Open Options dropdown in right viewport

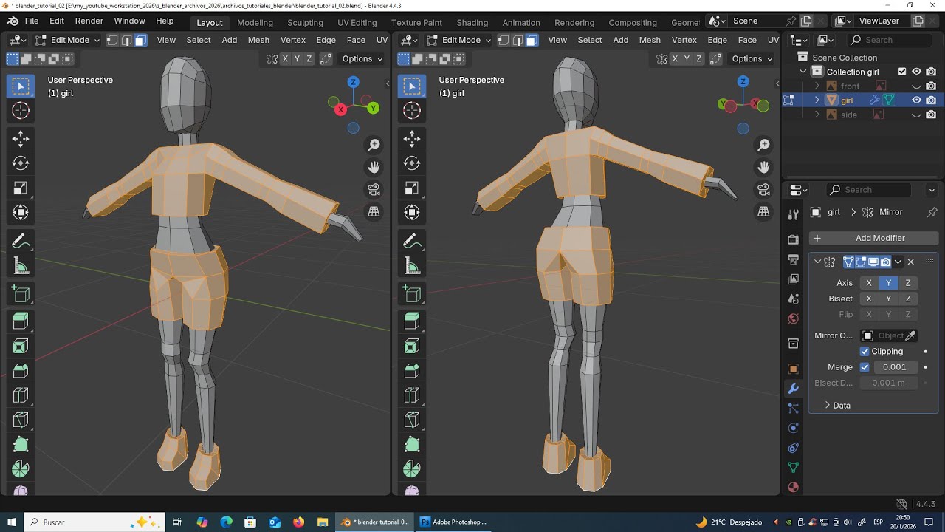pos(752,58)
